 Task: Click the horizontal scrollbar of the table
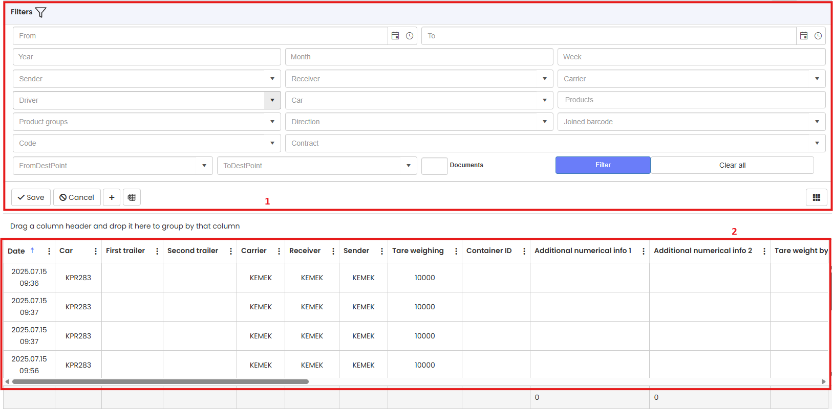coord(160,381)
